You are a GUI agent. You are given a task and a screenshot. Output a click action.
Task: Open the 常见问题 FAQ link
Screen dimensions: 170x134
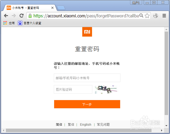coord(103,125)
